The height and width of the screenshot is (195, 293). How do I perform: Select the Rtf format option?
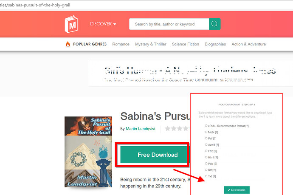[206, 170]
